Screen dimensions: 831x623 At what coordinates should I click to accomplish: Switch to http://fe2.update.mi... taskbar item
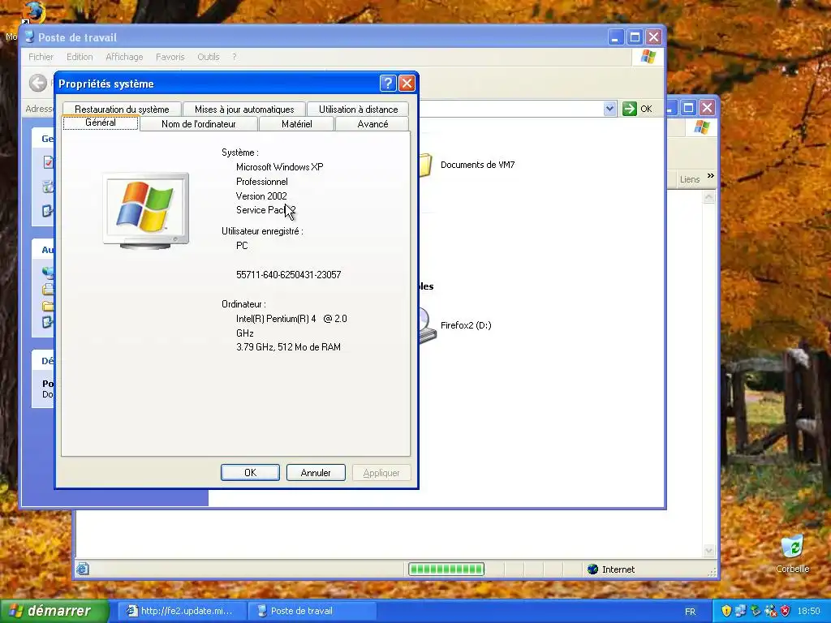pos(182,611)
